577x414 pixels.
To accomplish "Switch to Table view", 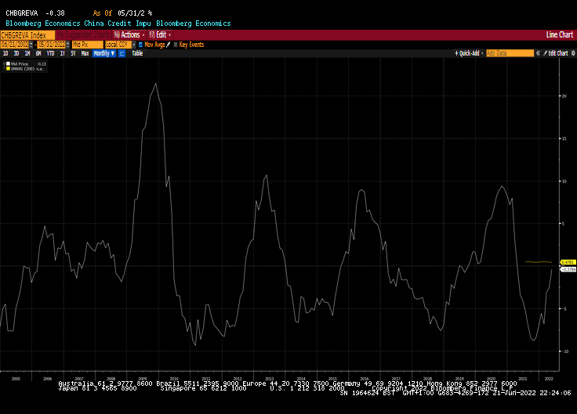I will (137, 53).
